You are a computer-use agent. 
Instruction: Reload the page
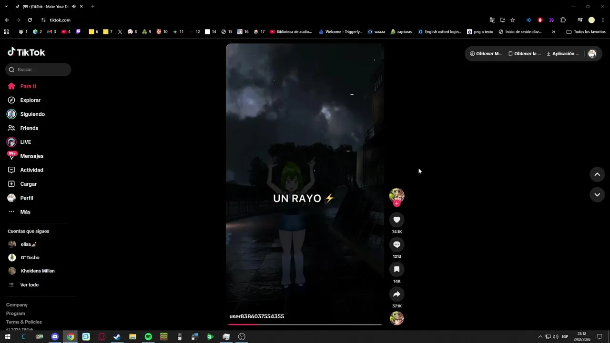(30, 20)
